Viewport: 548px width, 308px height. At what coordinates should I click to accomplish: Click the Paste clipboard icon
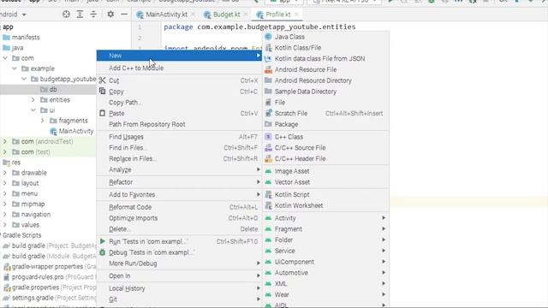[x=102, y=113]
